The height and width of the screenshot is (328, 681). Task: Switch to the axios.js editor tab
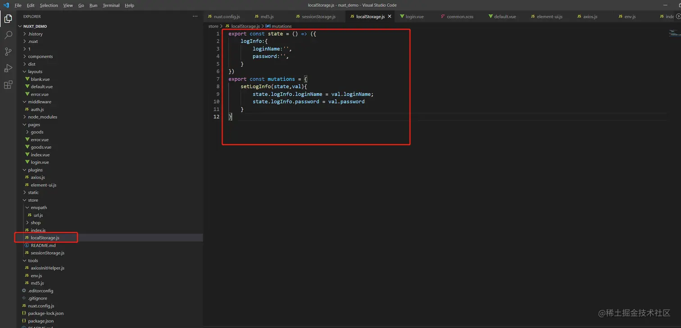590,17
